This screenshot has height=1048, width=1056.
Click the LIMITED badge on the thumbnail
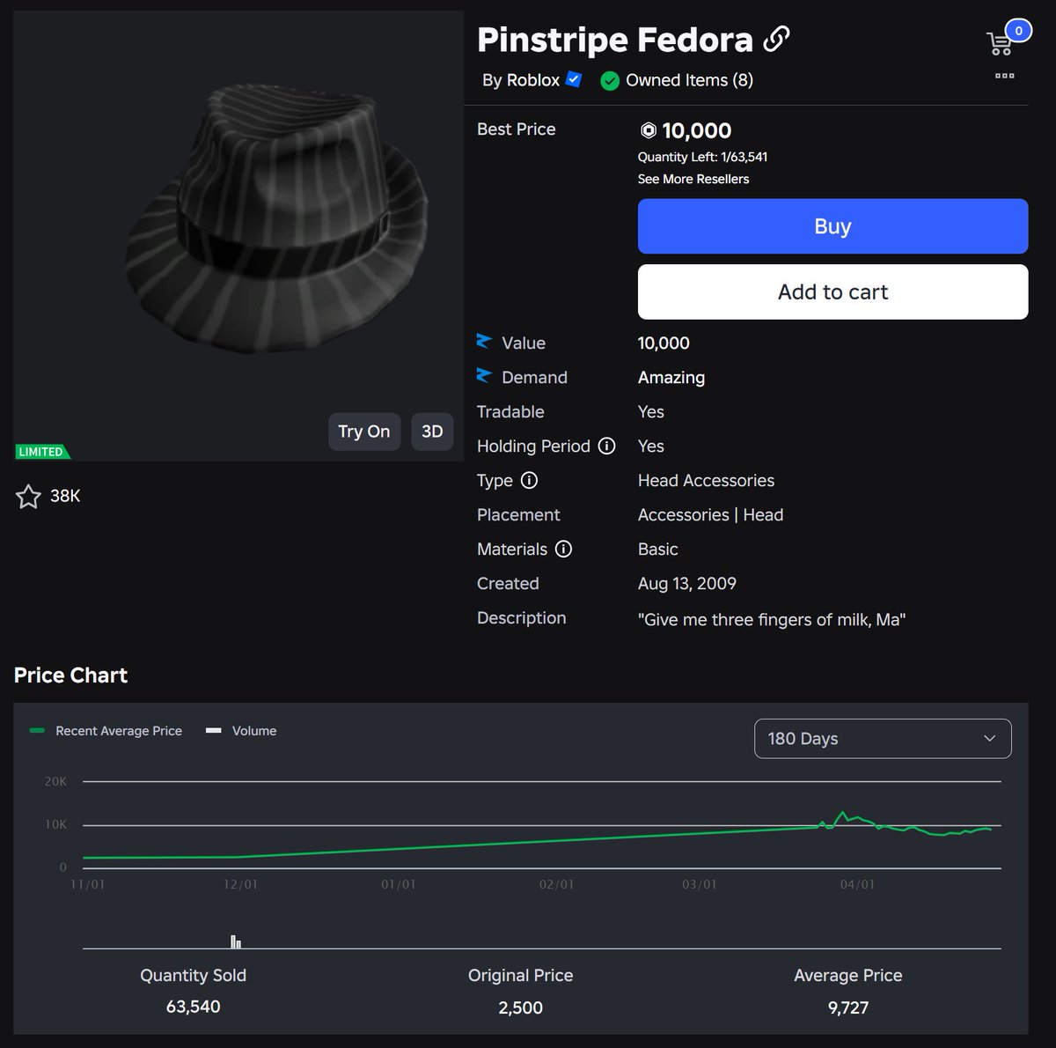[x=42, y=452]
